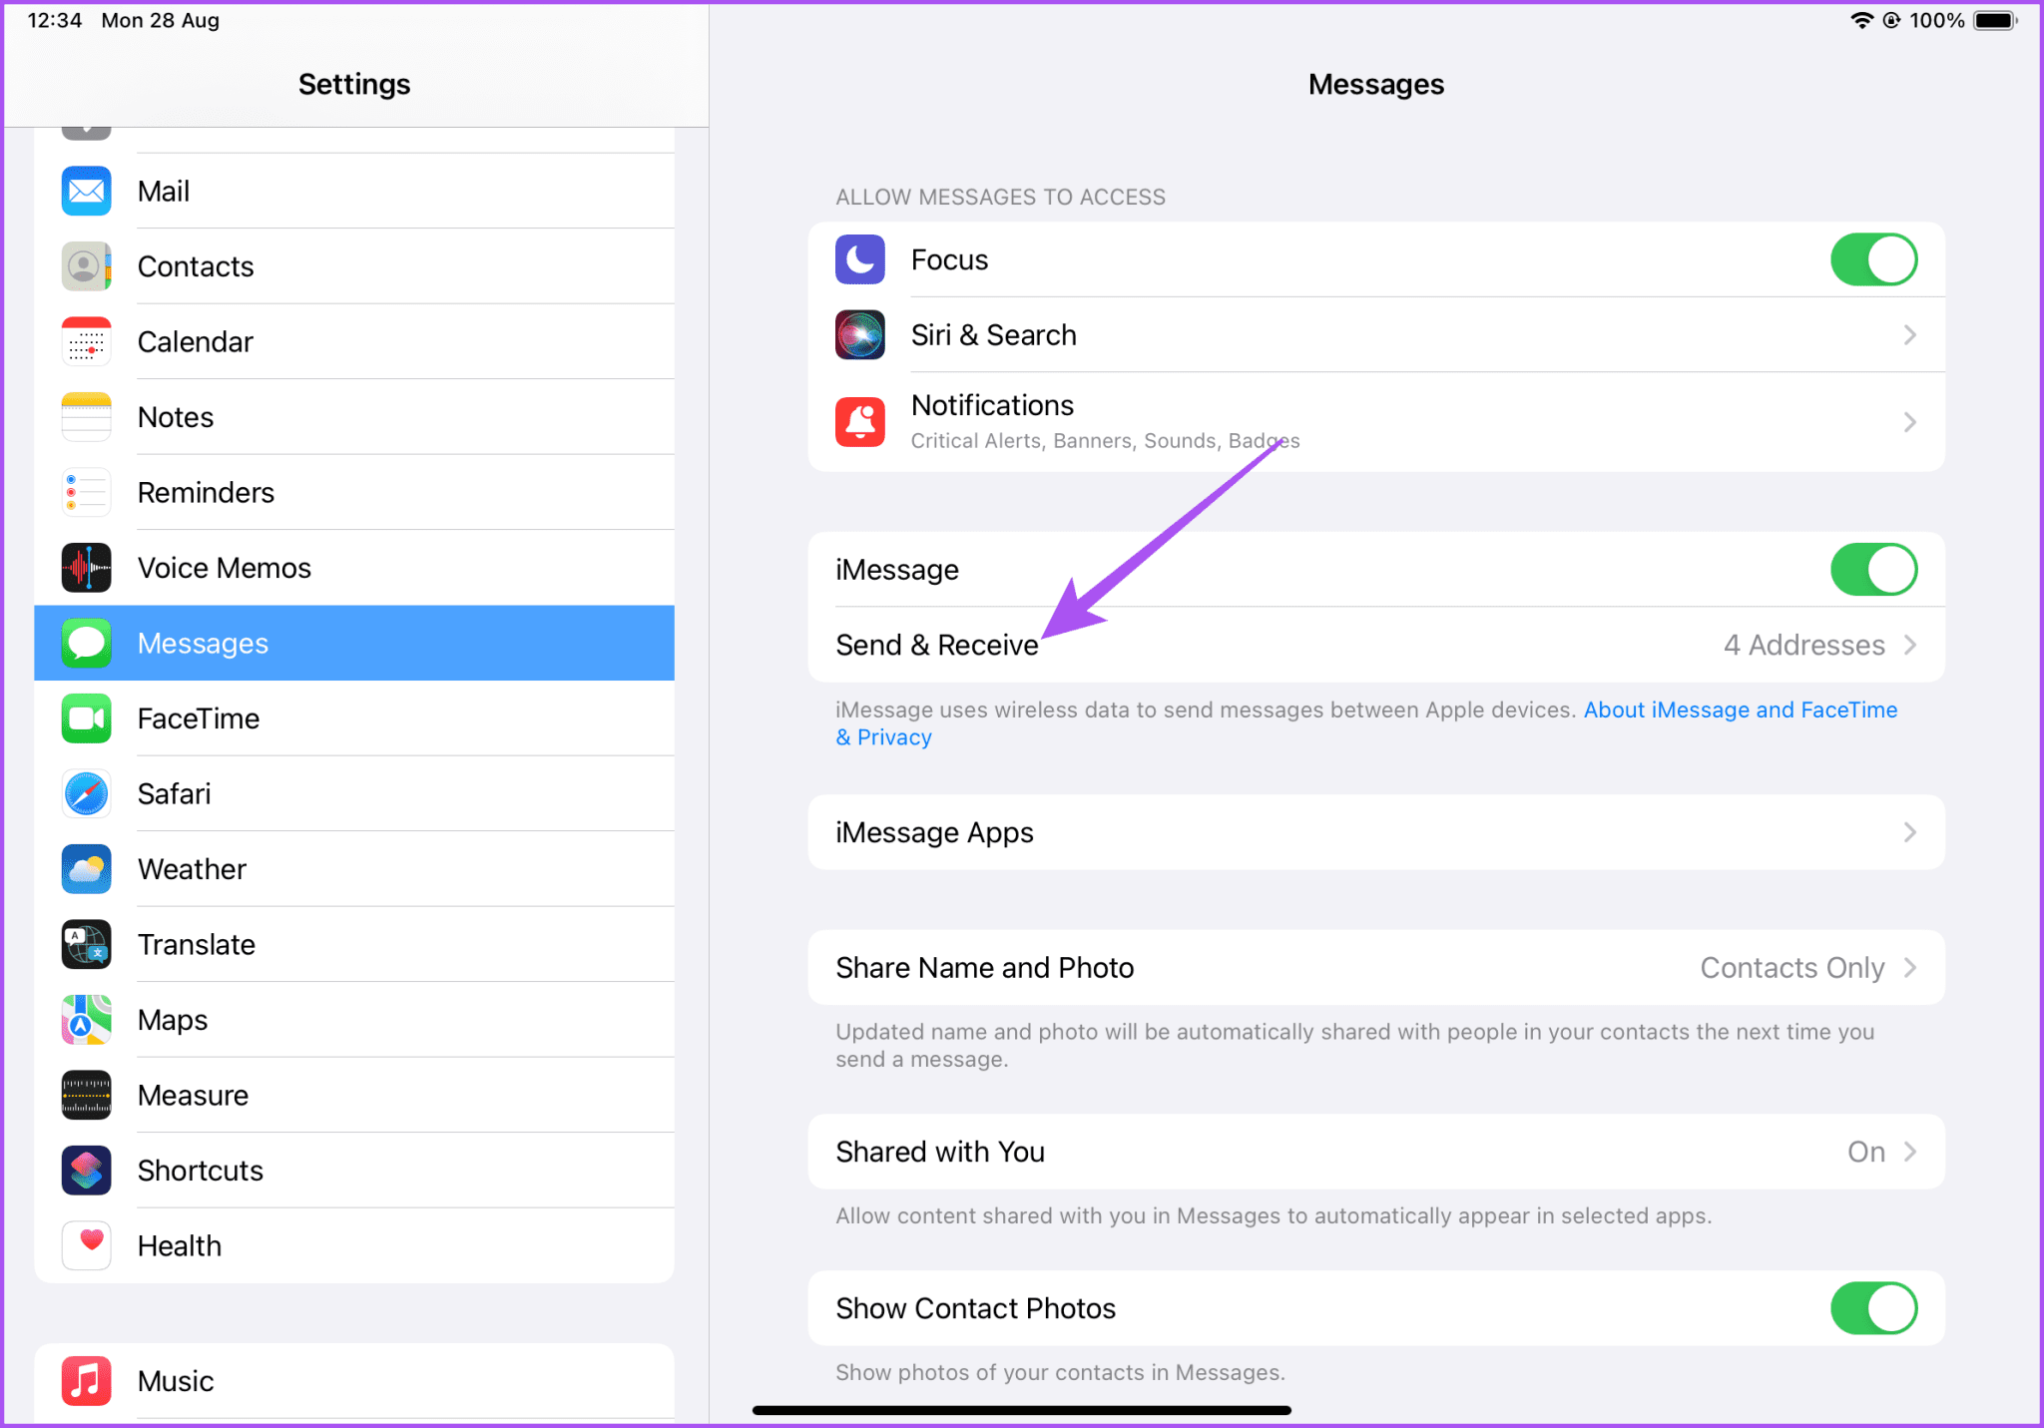This screenshot has width=2044, height=1428.
Task: Disable the iMessage switch
Action: (1873, 569)
